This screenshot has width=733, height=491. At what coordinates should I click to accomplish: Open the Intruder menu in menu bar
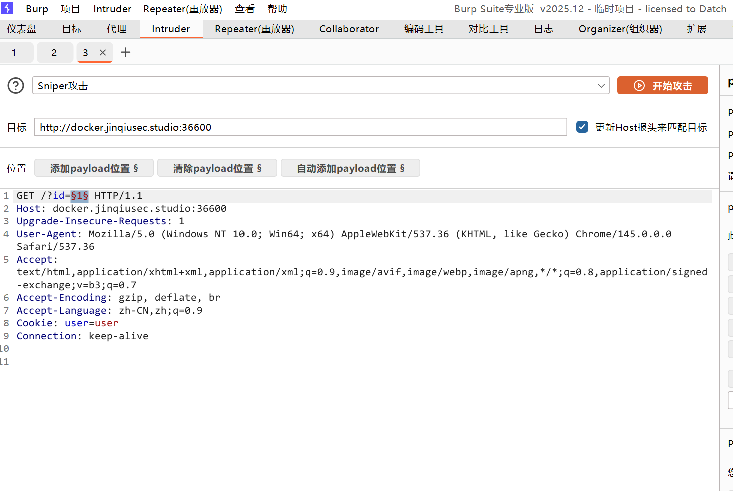coord(112,9)
